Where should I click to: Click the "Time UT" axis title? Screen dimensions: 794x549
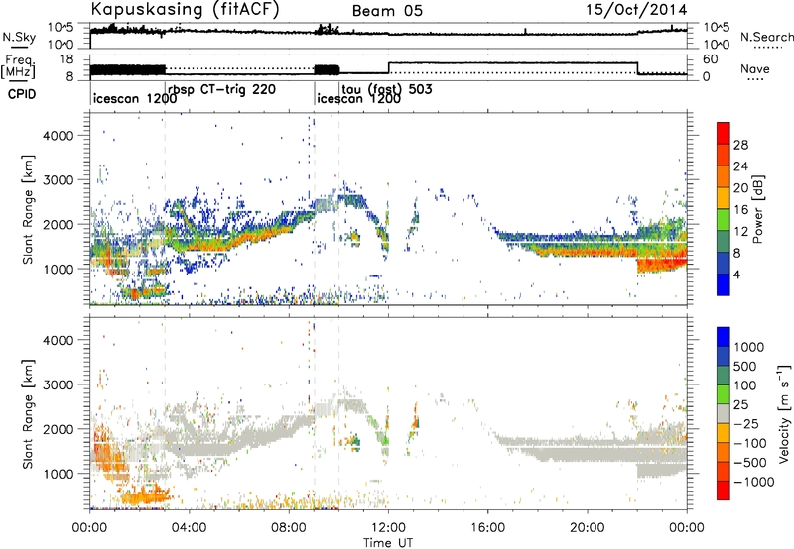point(388,542)
